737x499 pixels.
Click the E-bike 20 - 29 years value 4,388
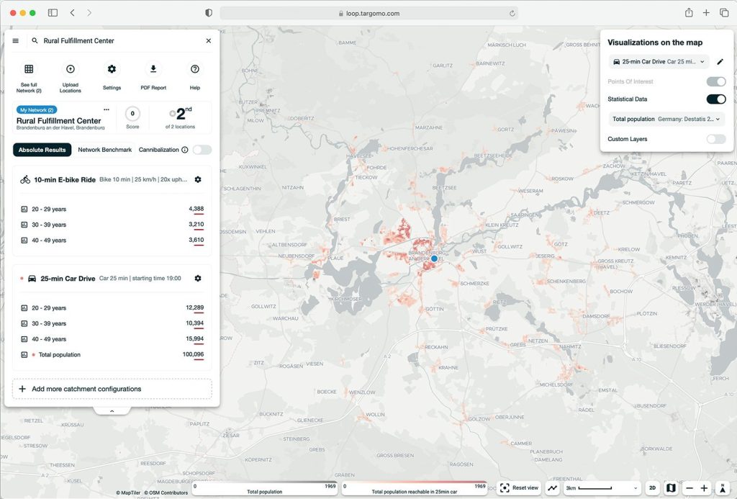(x=196, y=209)
